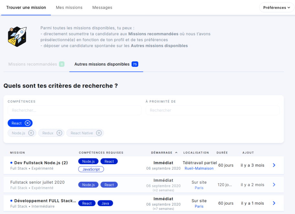Add the Redux skill using its plus icon
Viewport: 295px width, 214px height.
(x=59, y=133)
